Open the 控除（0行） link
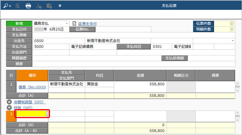 [x=23, y=108]
